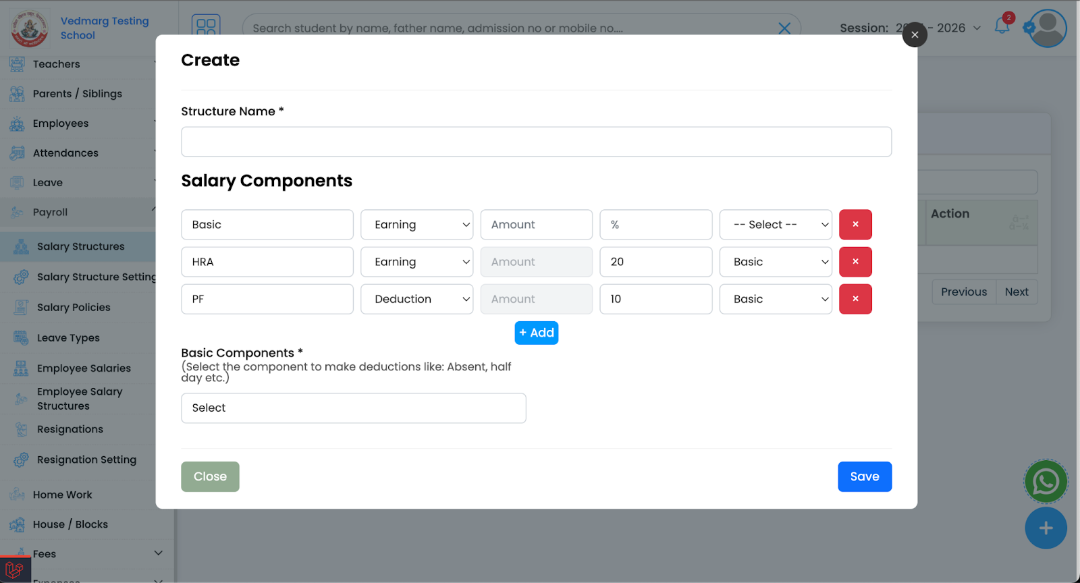Dismiss the dialog with the round X
1080x583 pixels.
(x=915, y=35)
